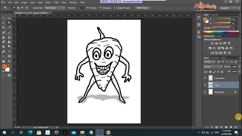Open layer filter Kind dropdown
Image resolution: width=242 pixels, height=136 pixels.
point(209,62)
